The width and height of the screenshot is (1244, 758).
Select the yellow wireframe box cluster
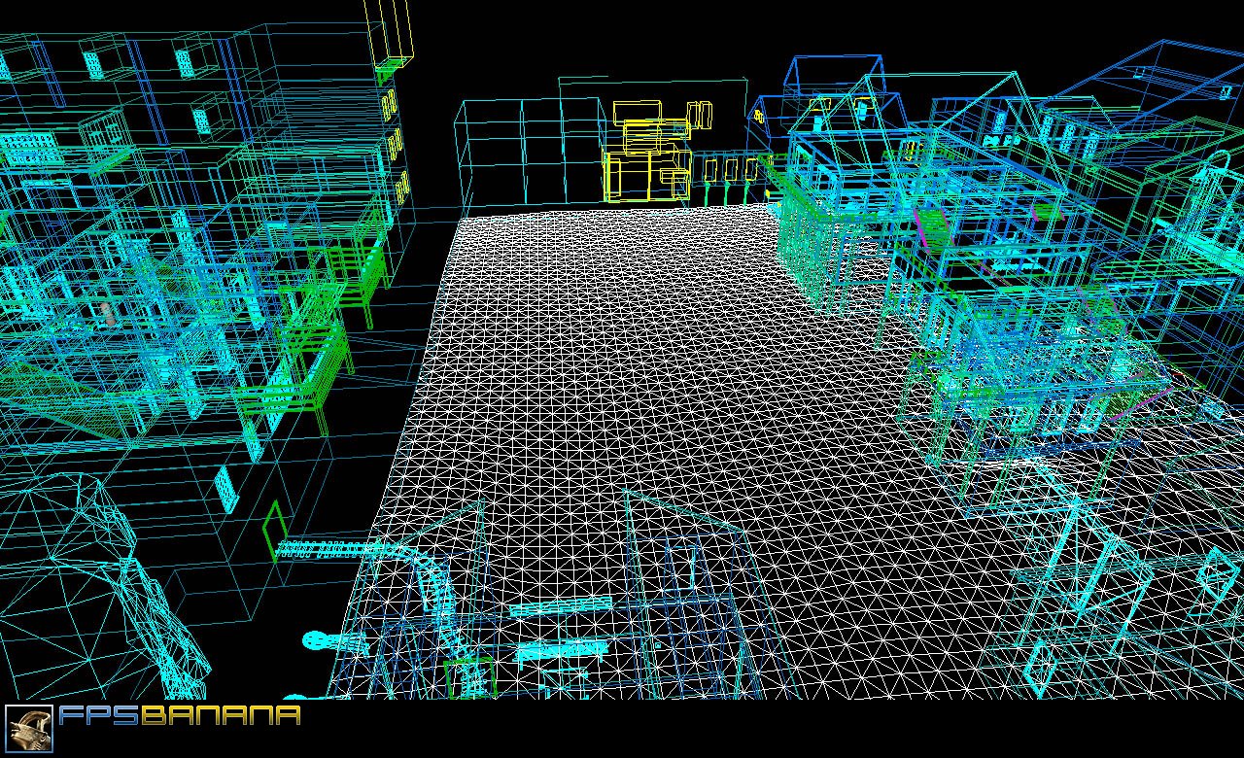(x=646, y=155)
